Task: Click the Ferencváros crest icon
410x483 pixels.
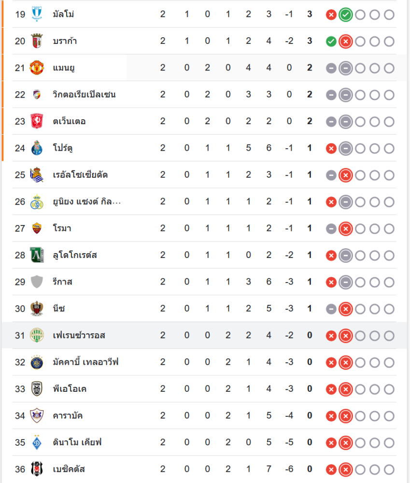Action: click(37, 335)
